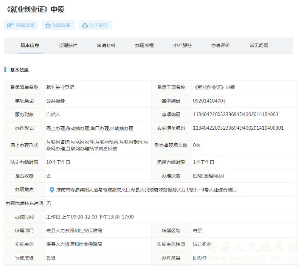
Task: Click the 办理时间 working hours text
Action: (90, 217)
